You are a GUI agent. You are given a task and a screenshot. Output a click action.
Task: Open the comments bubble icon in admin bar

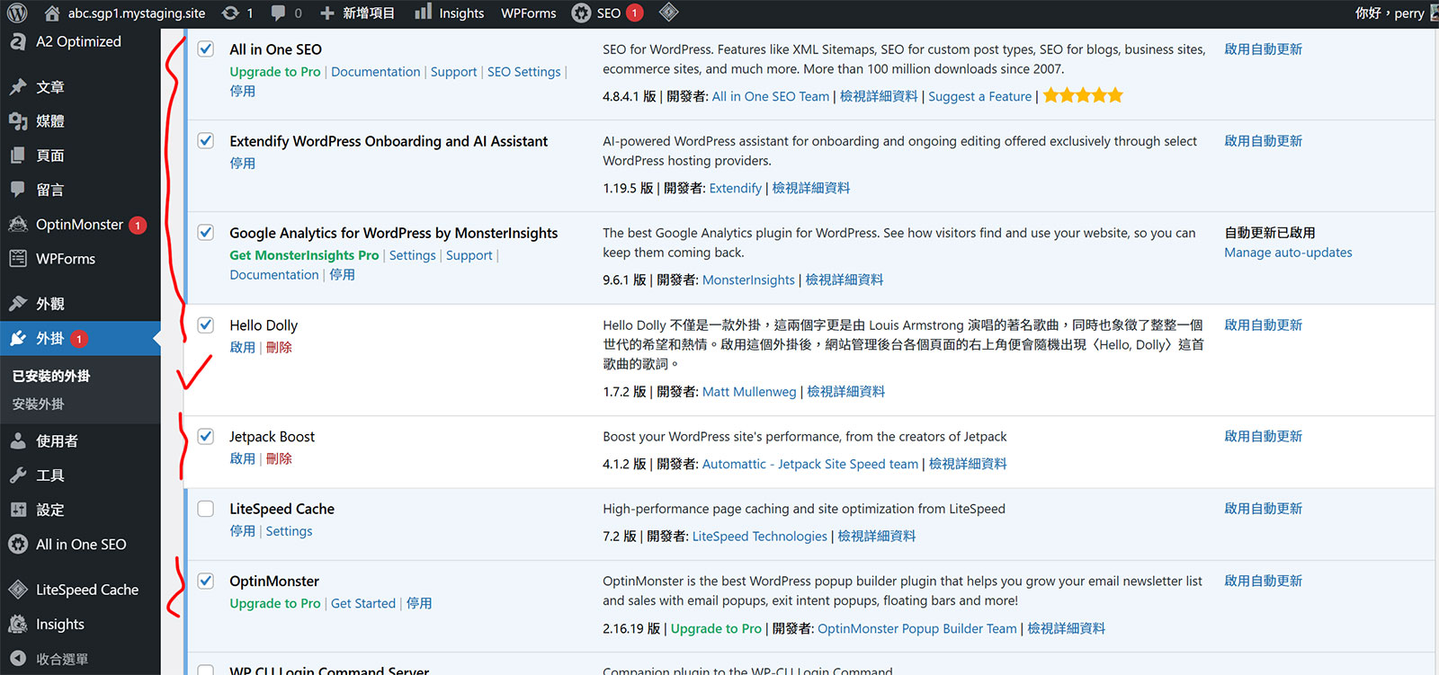(x=278, y=13)
